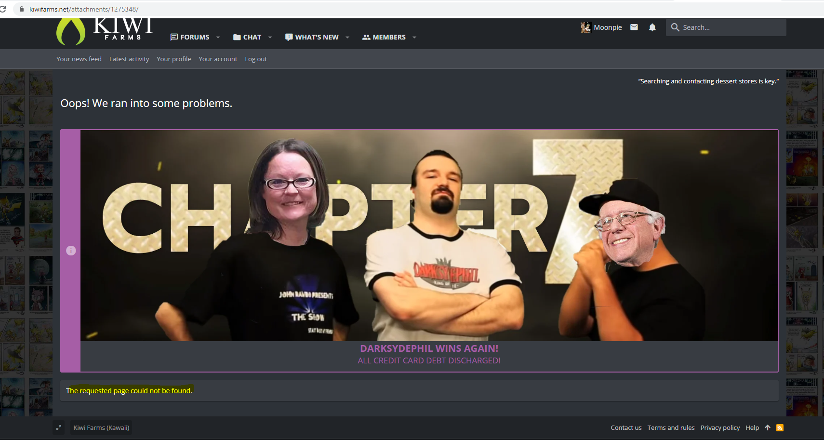824x440 pixels.
Task: Open Latest activity
Action: (x=129, y=59)
